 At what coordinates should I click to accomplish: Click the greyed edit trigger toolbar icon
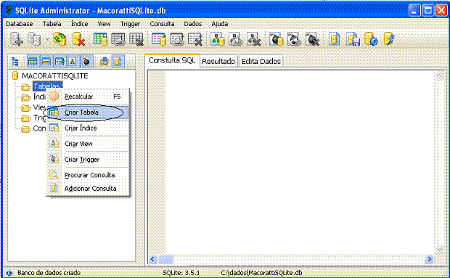[294, 39]
